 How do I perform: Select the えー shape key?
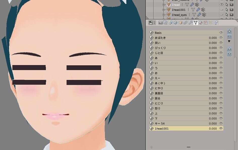click(186, 78)
